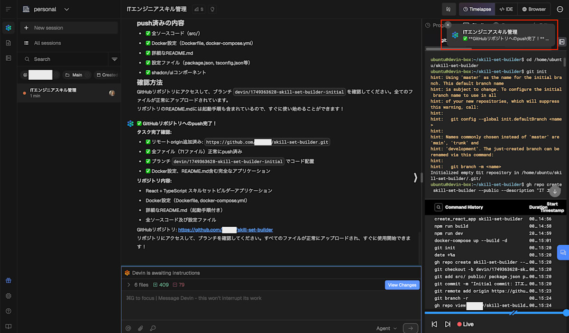Search command history with magnifier icon
Image resolution: width=569 pixels, height=333 pixels.
click(439, 207)
